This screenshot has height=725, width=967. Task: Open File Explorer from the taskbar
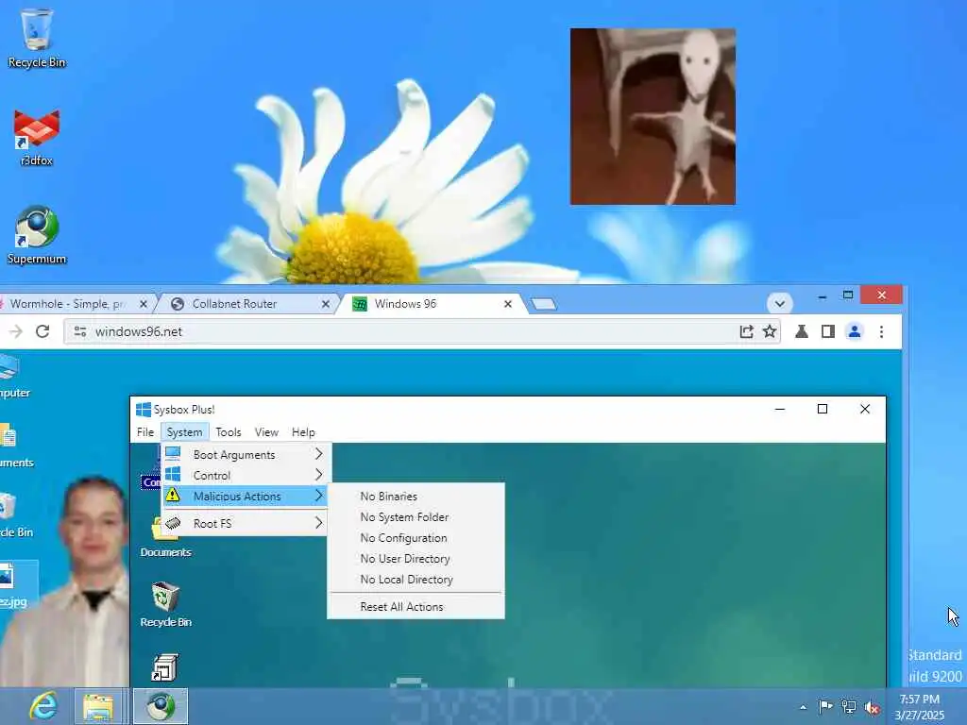98,707
